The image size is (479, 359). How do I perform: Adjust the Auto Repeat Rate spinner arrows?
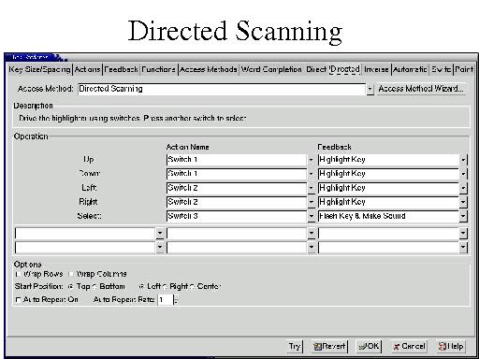176,300
